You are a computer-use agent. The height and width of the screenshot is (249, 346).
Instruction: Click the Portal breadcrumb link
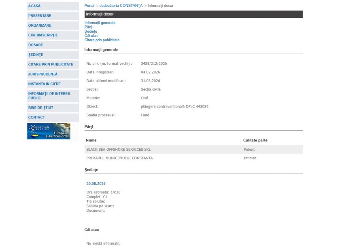(89, 6)
